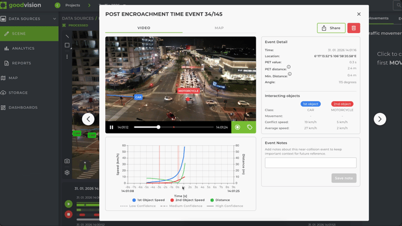The height and width of the screenshot is (226, 402).
Task: Click the red stop button in background timeline
Action: click(x=68, y=214)
